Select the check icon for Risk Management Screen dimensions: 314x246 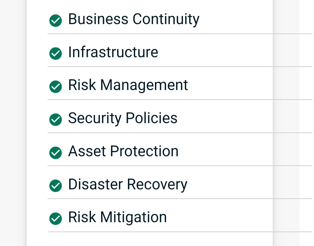(x=56, y=87)
